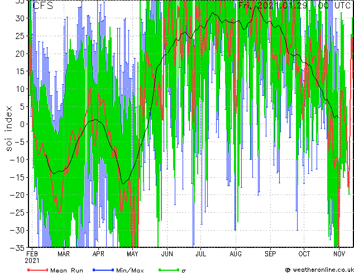Screen dimensions: 354x273
Task: Click the y-axis value 0
Action: pyautogui.click(x=22, y=124)
